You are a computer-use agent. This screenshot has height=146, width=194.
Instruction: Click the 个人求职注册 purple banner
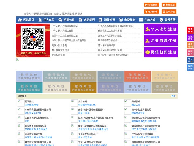pos(161,29)
